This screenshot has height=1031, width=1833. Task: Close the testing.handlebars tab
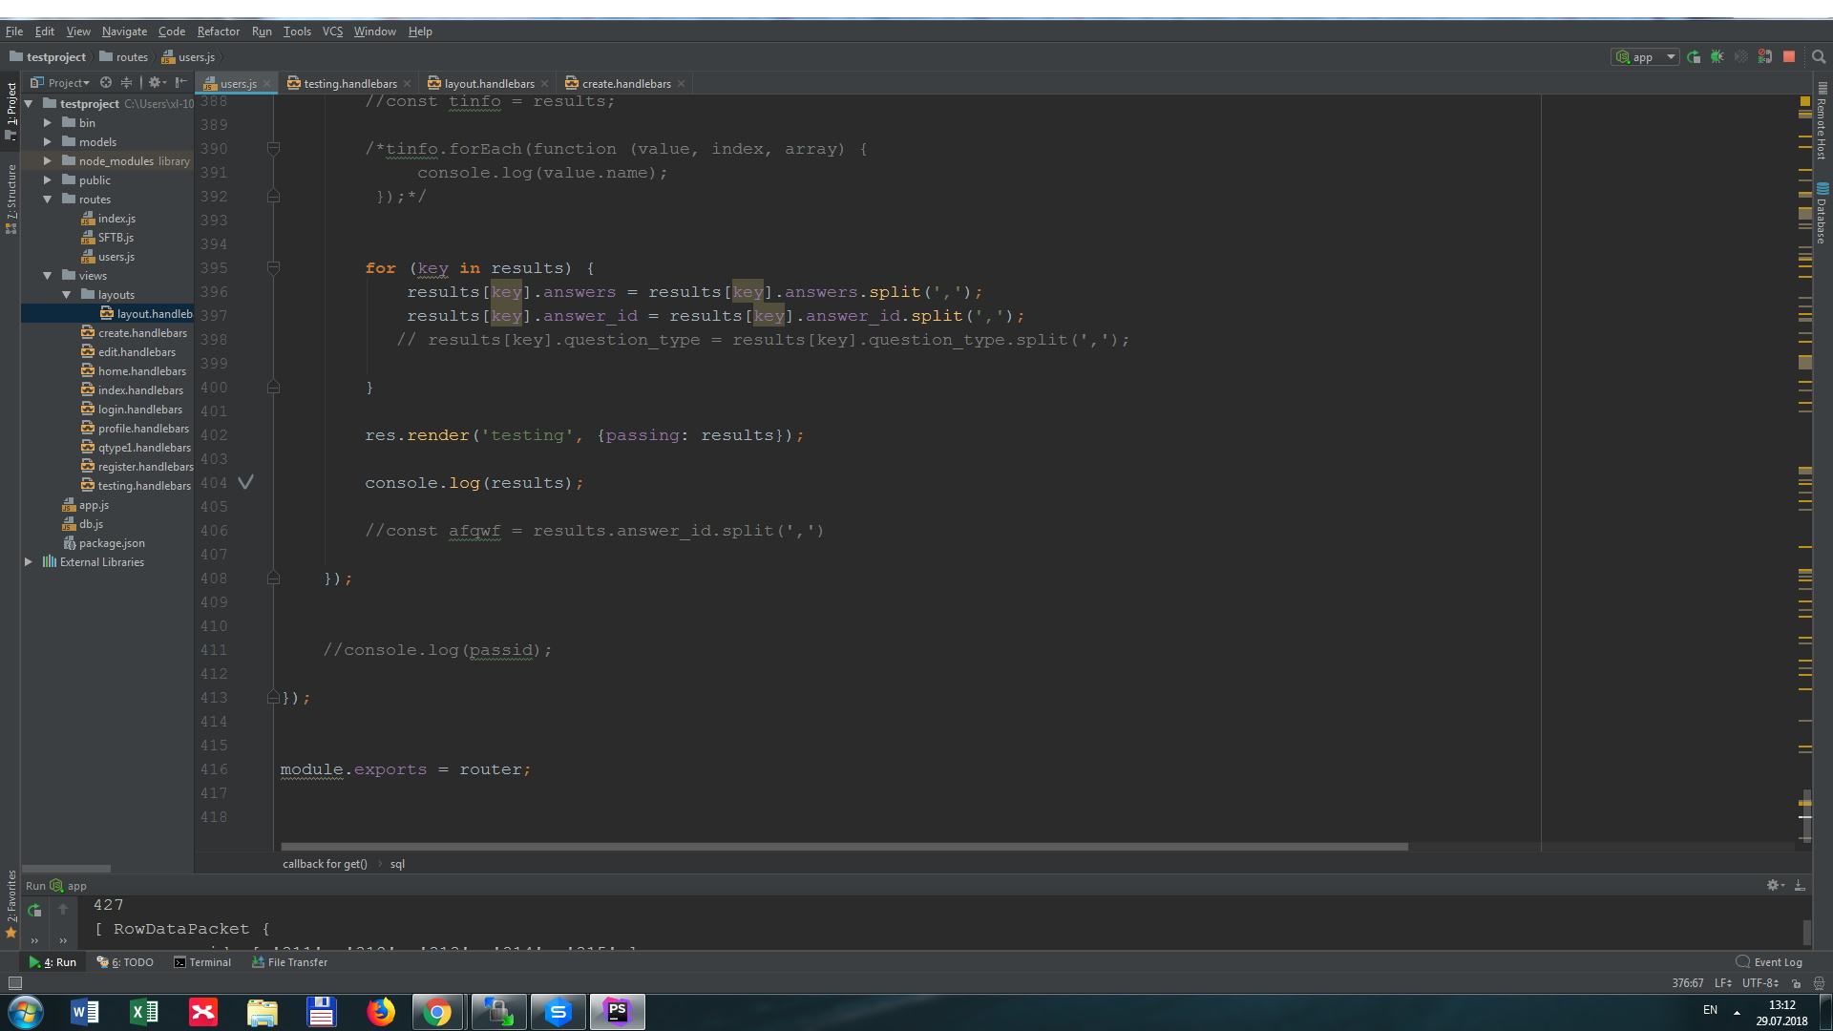coord(408,84)
